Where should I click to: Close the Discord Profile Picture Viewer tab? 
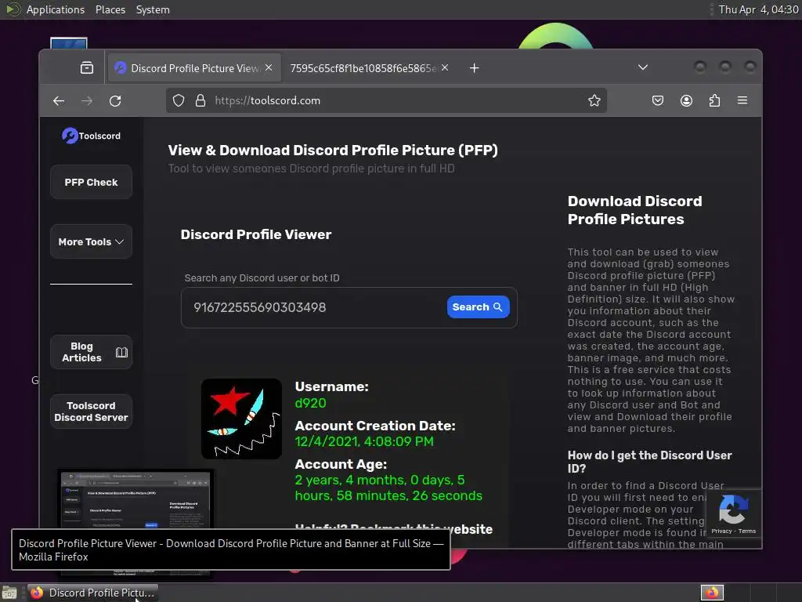(x=269, y=67)
